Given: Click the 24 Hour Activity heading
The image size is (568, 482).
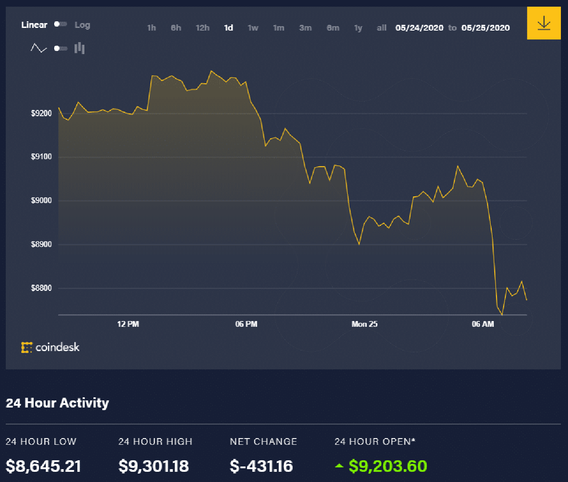Looking at the screenshot, I should [57, 403].
